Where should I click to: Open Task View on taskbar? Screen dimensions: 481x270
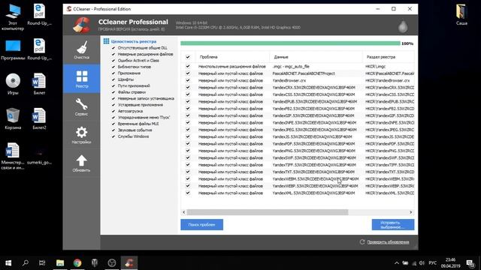coord(42,263)
